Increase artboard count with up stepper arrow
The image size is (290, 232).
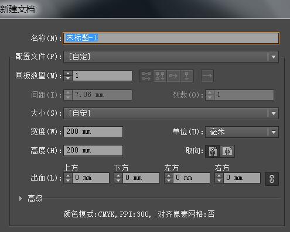[68, 73]
